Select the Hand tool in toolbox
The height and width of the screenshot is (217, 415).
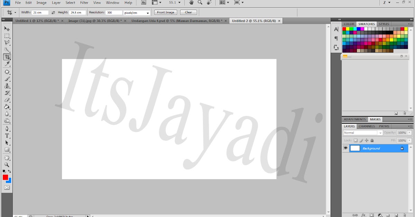tap(7, 158)
